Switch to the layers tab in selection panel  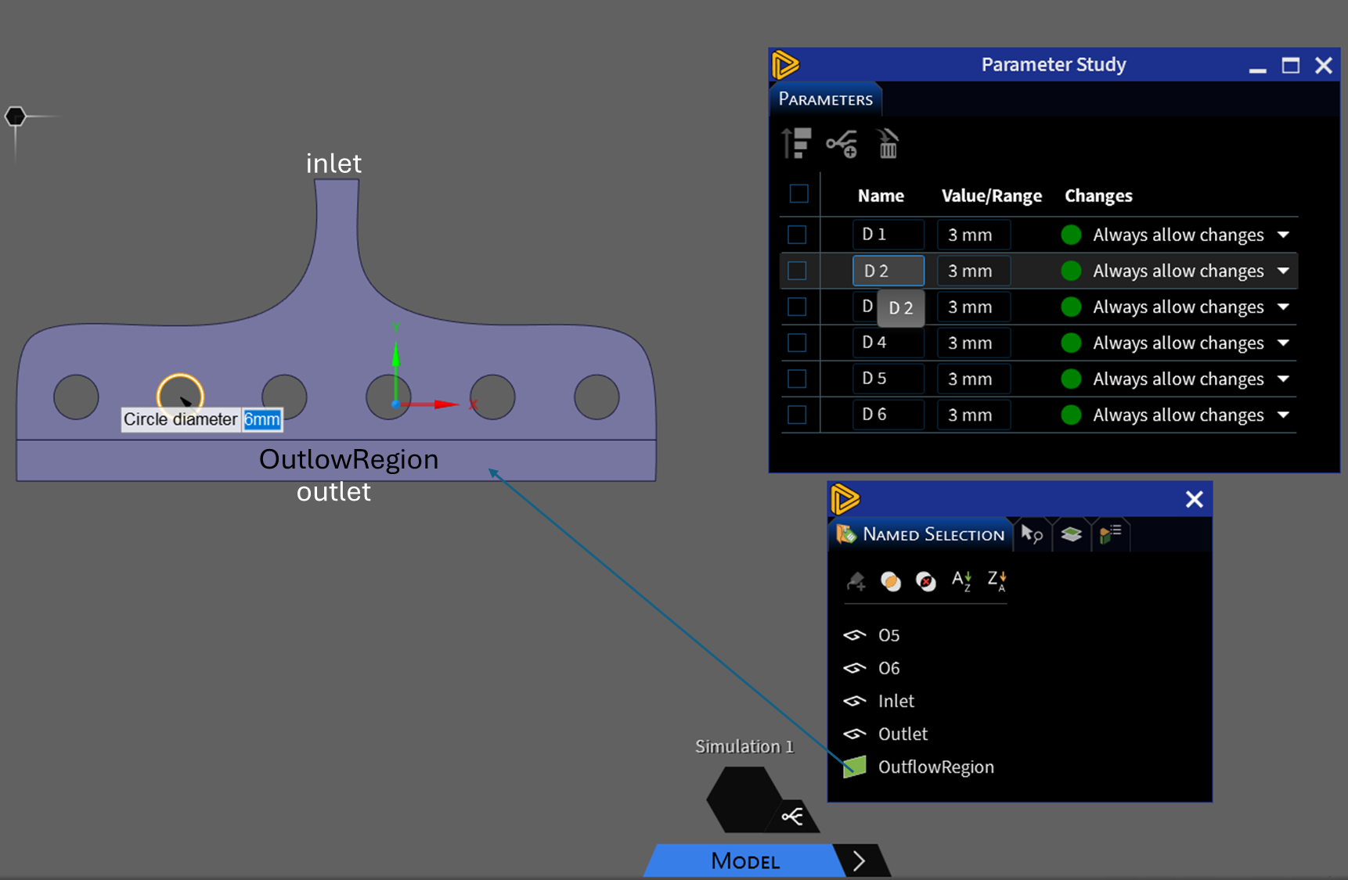click(x=1071, y=534)
